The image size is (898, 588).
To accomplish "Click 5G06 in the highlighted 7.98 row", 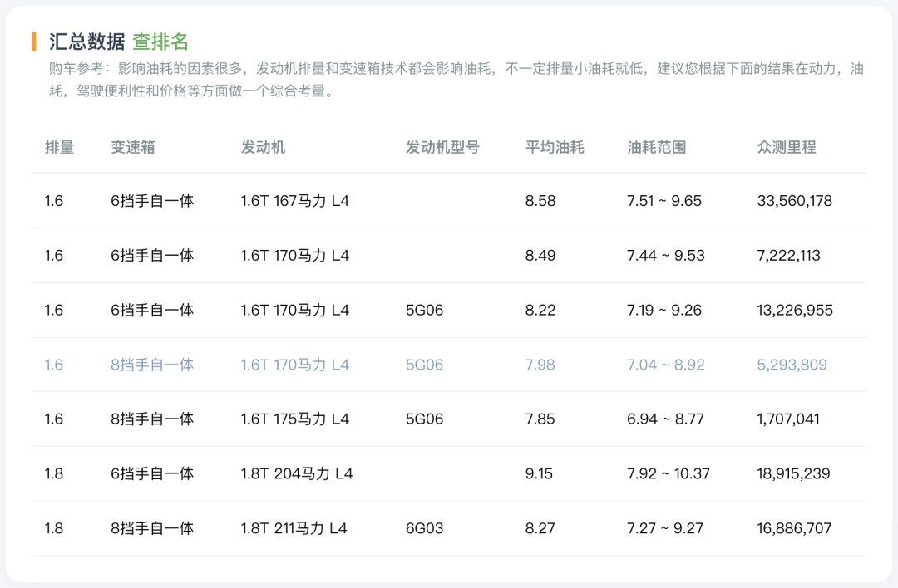I will tap(424, 365).
